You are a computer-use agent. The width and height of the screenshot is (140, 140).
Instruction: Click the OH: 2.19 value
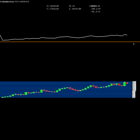click(x=96, y=9)
